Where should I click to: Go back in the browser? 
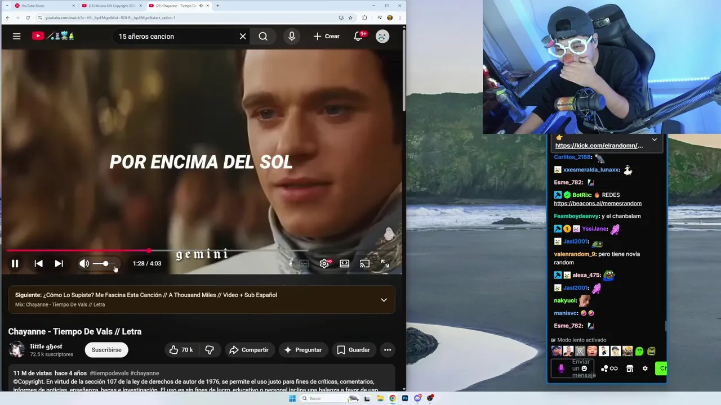click(x=7, y=17)
